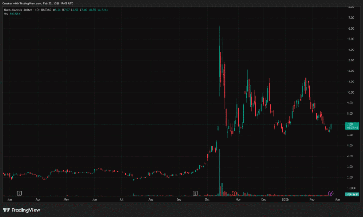Select the Nova Minerals Limited symbol title

(x=19, y=10)
